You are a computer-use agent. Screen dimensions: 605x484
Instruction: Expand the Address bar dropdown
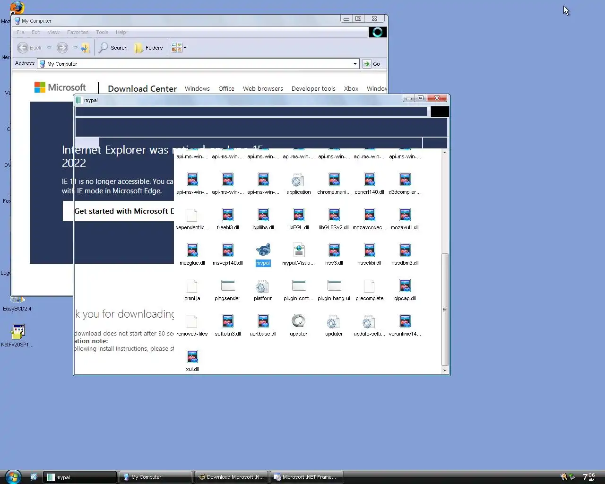click(x=355, y=64)
